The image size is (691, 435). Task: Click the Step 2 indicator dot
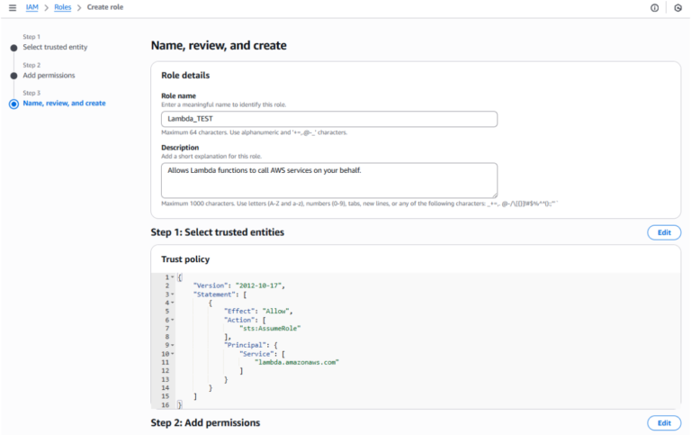pos(13,76)
